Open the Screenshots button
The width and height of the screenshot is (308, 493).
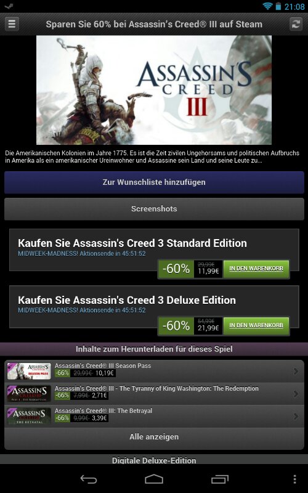click(x=154, y=209)
